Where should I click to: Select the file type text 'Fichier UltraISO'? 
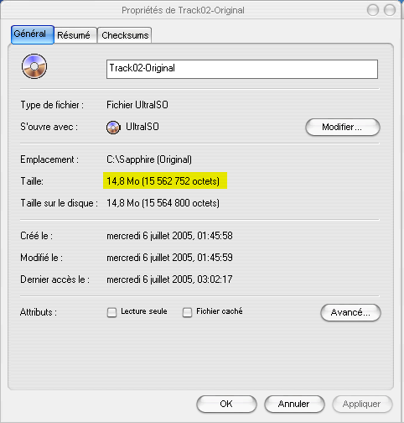pos(137,105)
